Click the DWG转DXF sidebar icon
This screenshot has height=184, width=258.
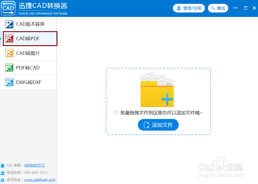9,82
